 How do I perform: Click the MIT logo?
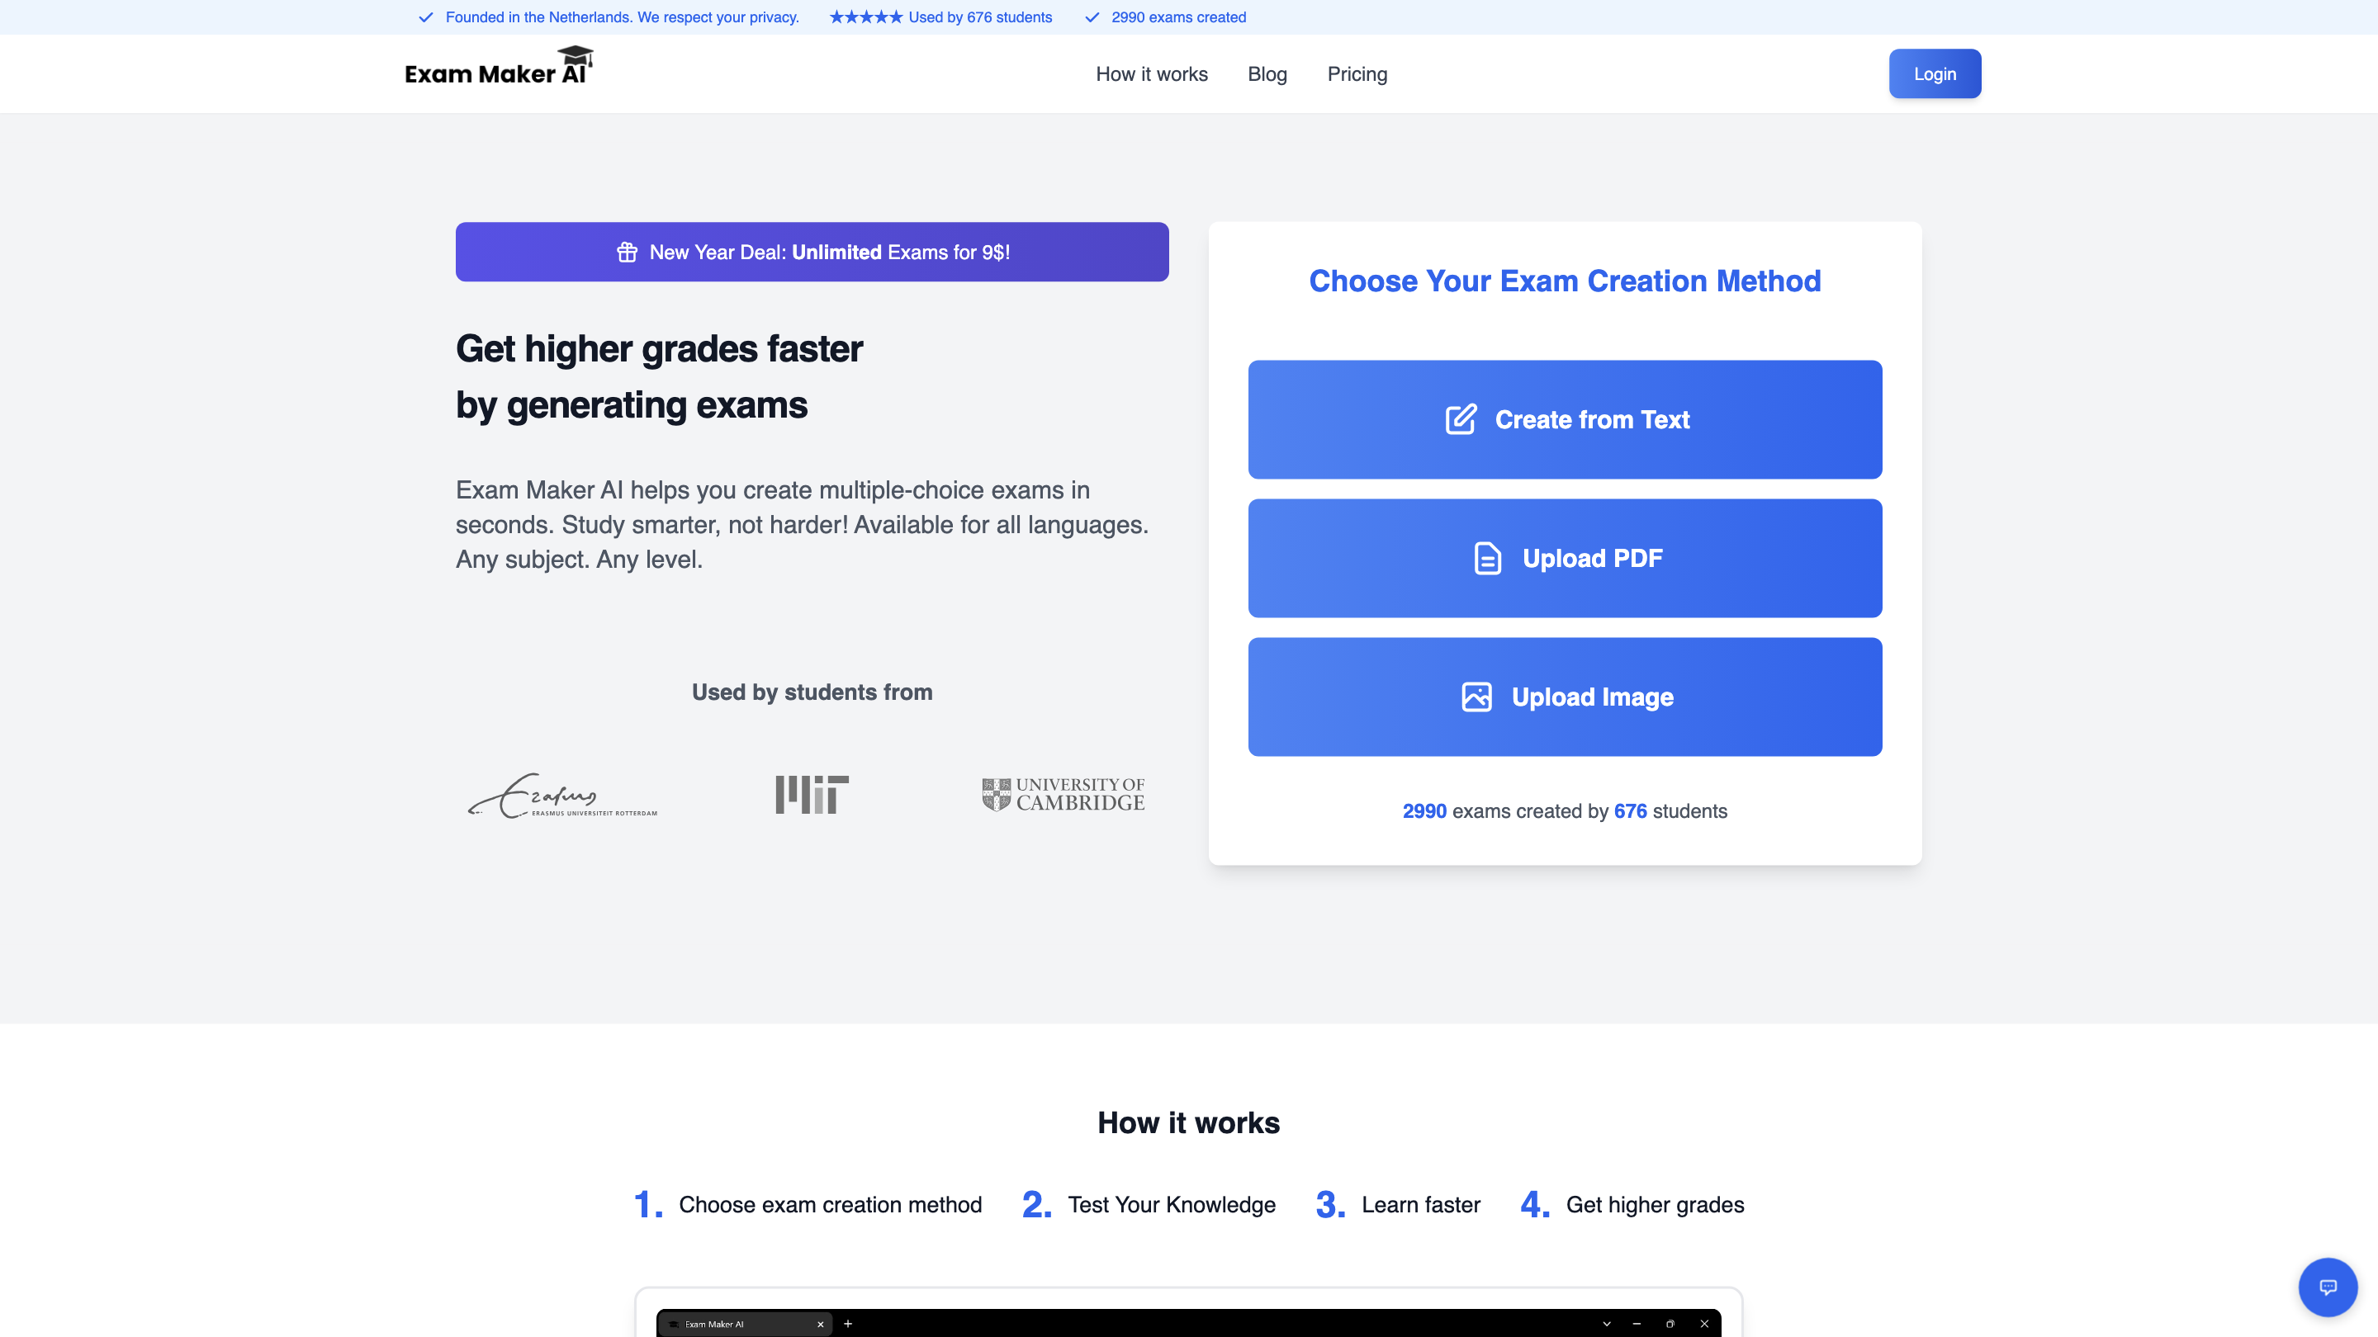(811, 795)
